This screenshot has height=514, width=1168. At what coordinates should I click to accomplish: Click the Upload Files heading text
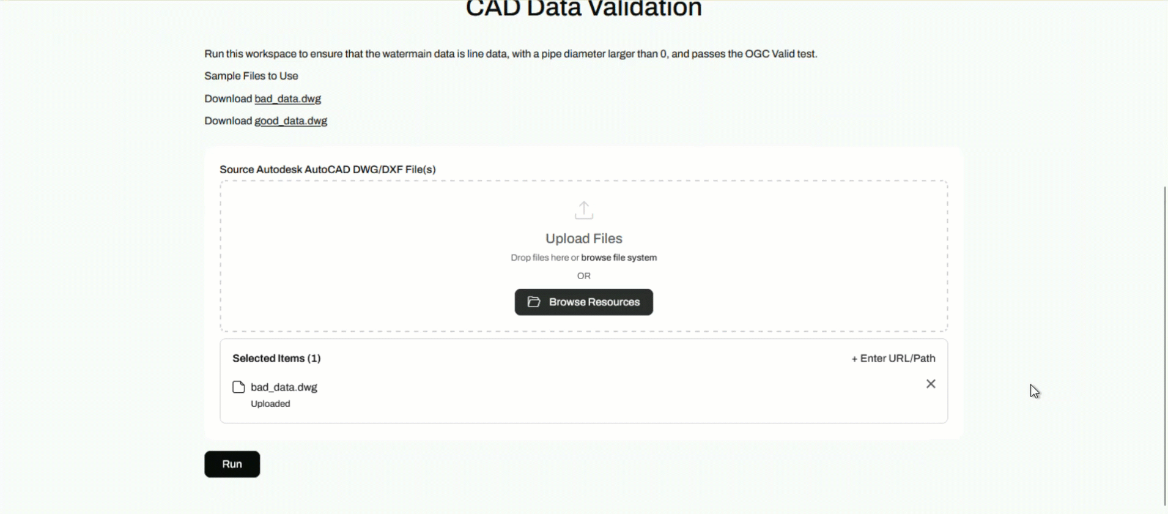[583, 239]
